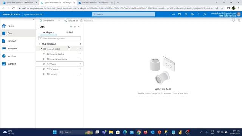This screenshot has height=136, width=242.
Task: Open the settings gear in Azure header
Action: [192, 14]
